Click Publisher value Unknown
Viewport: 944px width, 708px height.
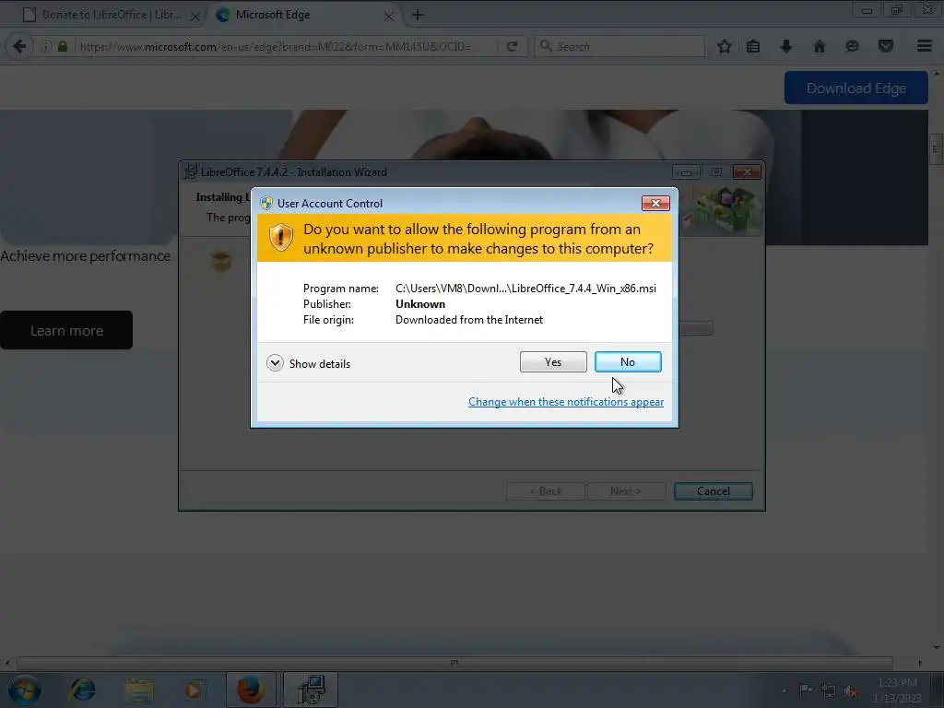420,304
